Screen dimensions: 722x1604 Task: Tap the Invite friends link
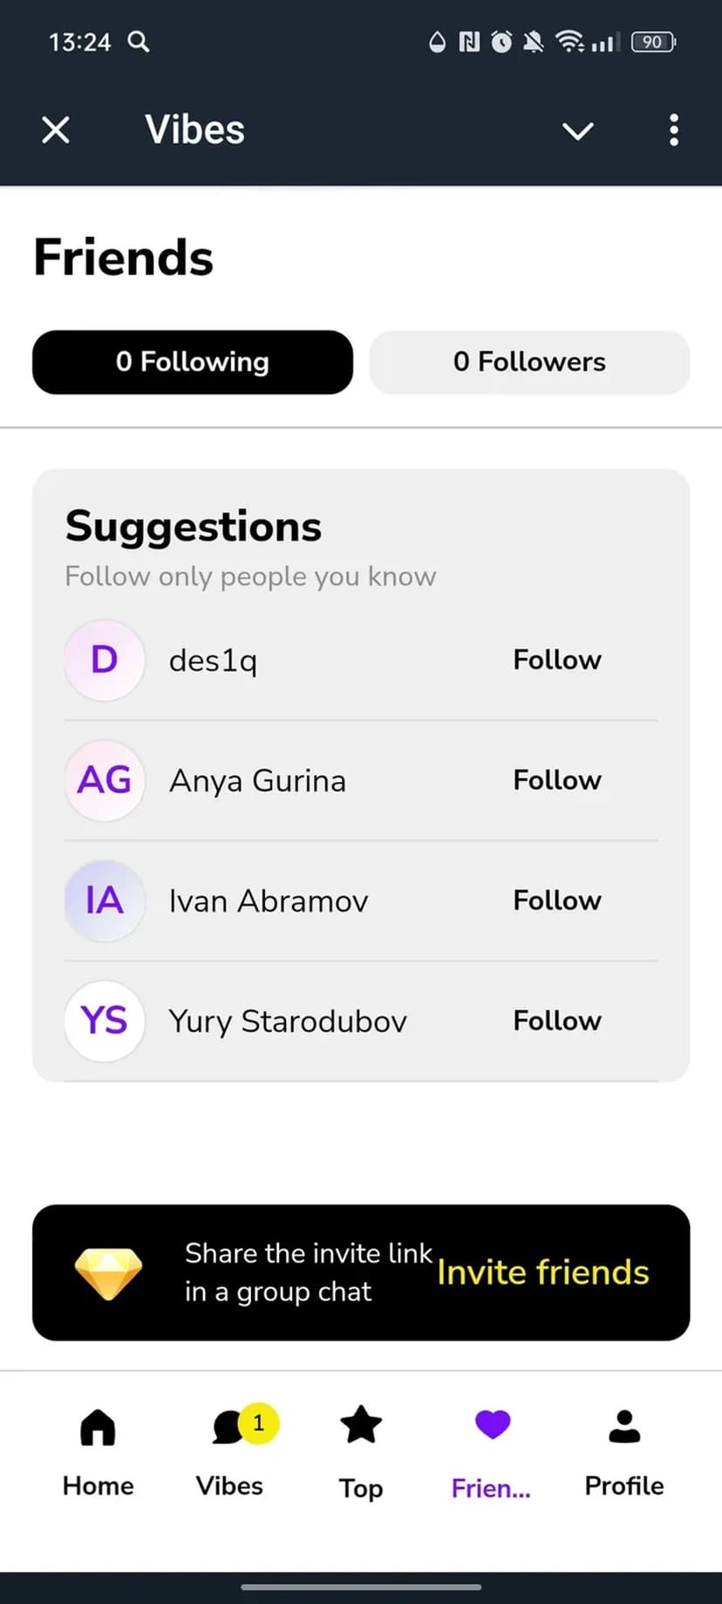(x=542, y=1273)
